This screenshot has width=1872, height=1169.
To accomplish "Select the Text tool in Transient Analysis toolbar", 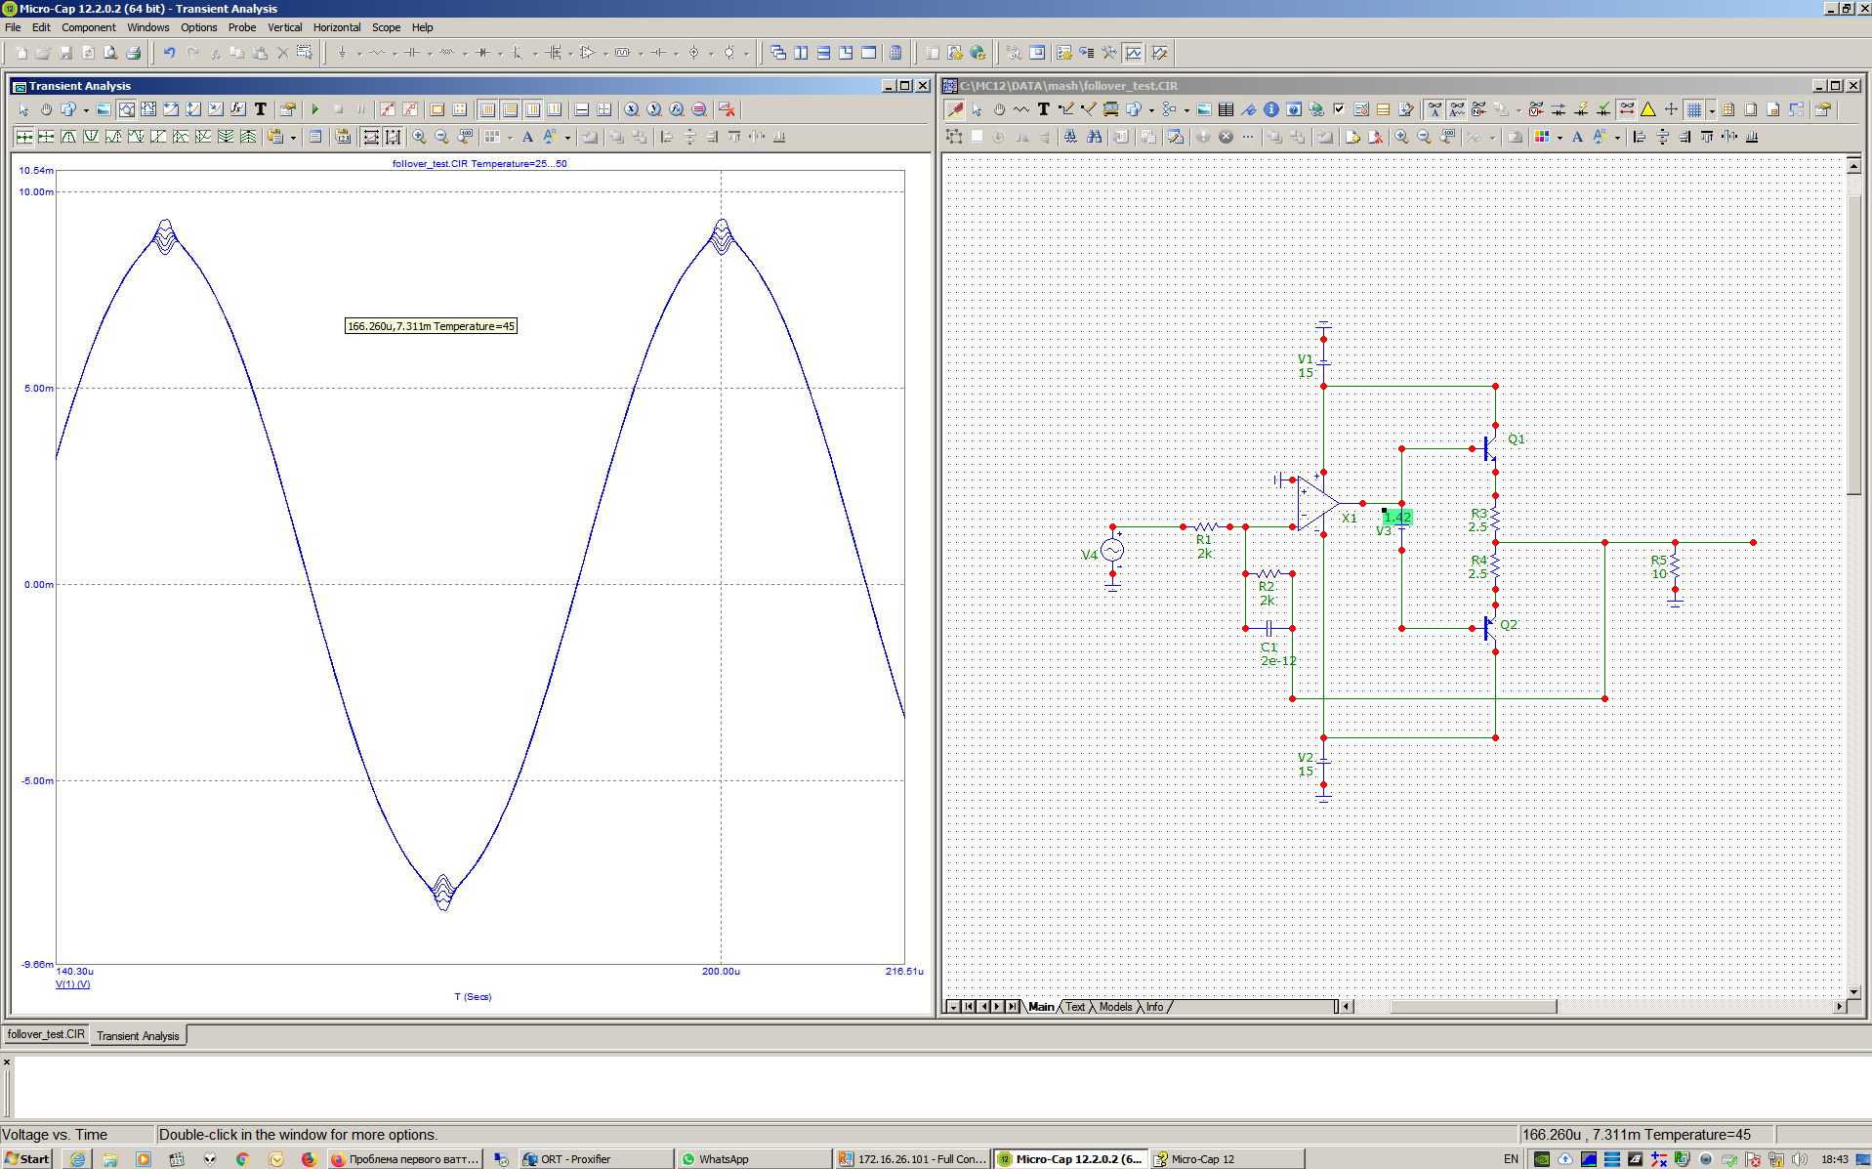I will coord(261,109).
